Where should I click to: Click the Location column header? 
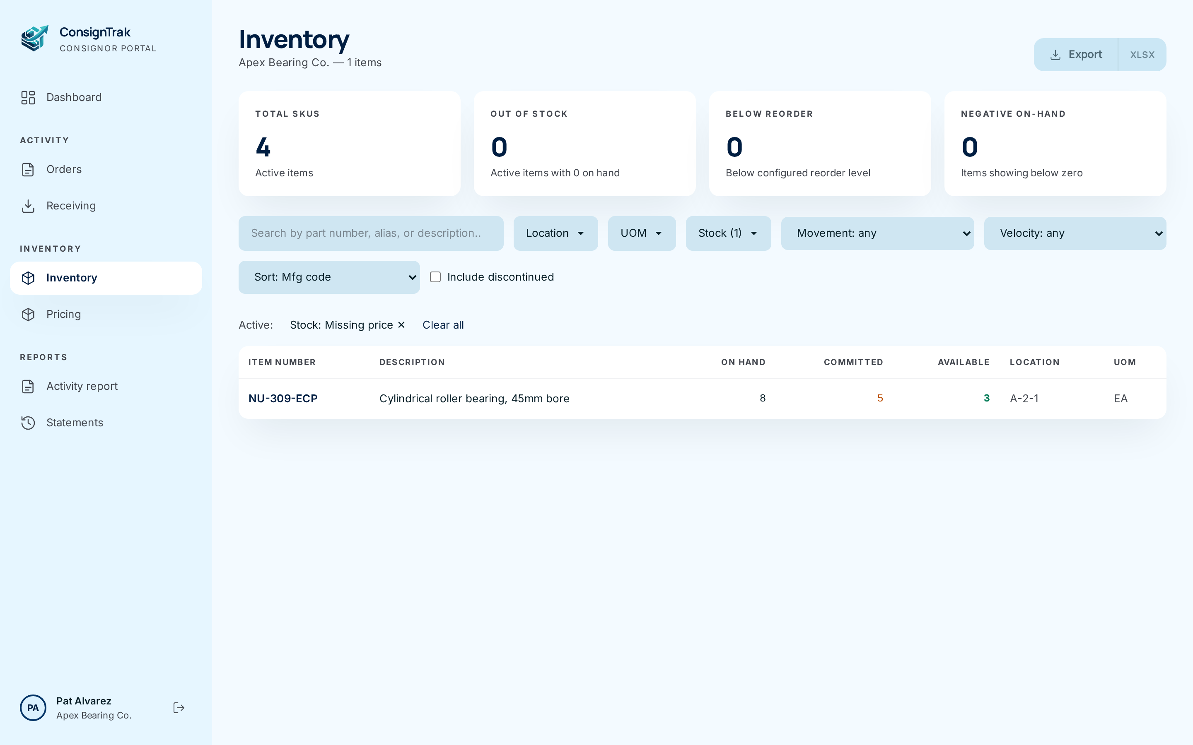click(1034, 362)
